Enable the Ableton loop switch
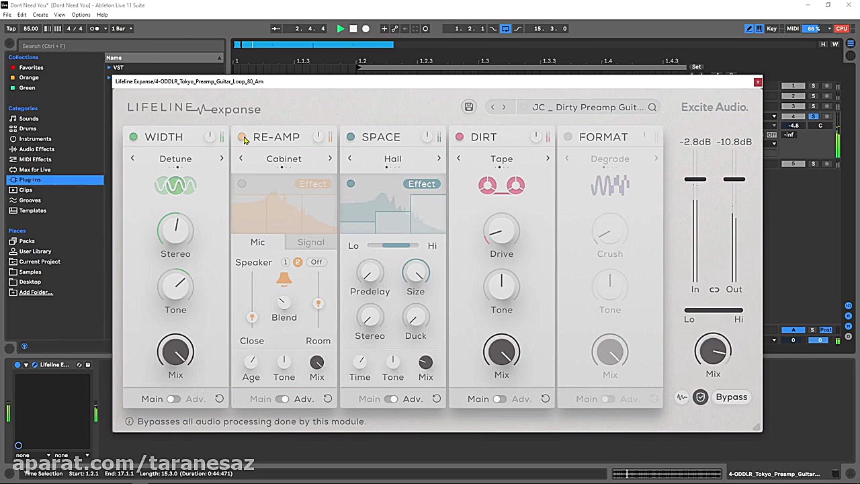The height and width of the screenshot is (484, 860). tap(505, 29)
